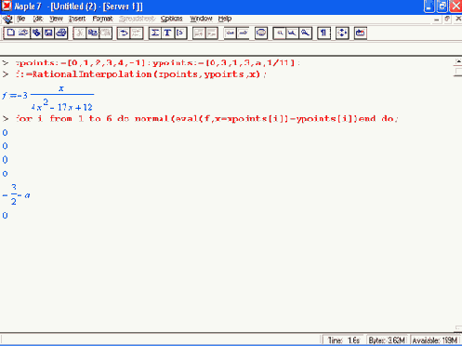
Task: Click the indent section toolbar icon
Action: click(212, 33)
